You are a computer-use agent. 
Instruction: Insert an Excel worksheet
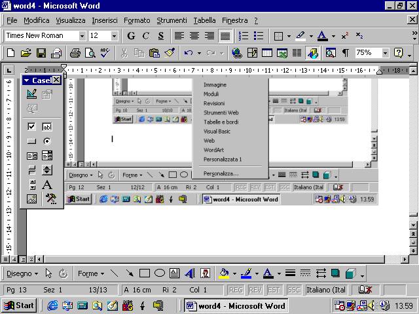(x=282, y=53)
